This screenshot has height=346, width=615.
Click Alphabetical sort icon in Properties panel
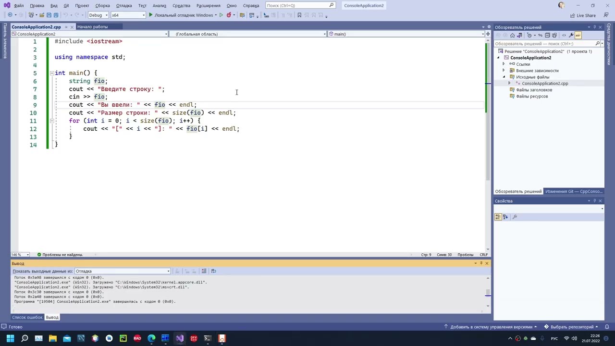[505, 217]
